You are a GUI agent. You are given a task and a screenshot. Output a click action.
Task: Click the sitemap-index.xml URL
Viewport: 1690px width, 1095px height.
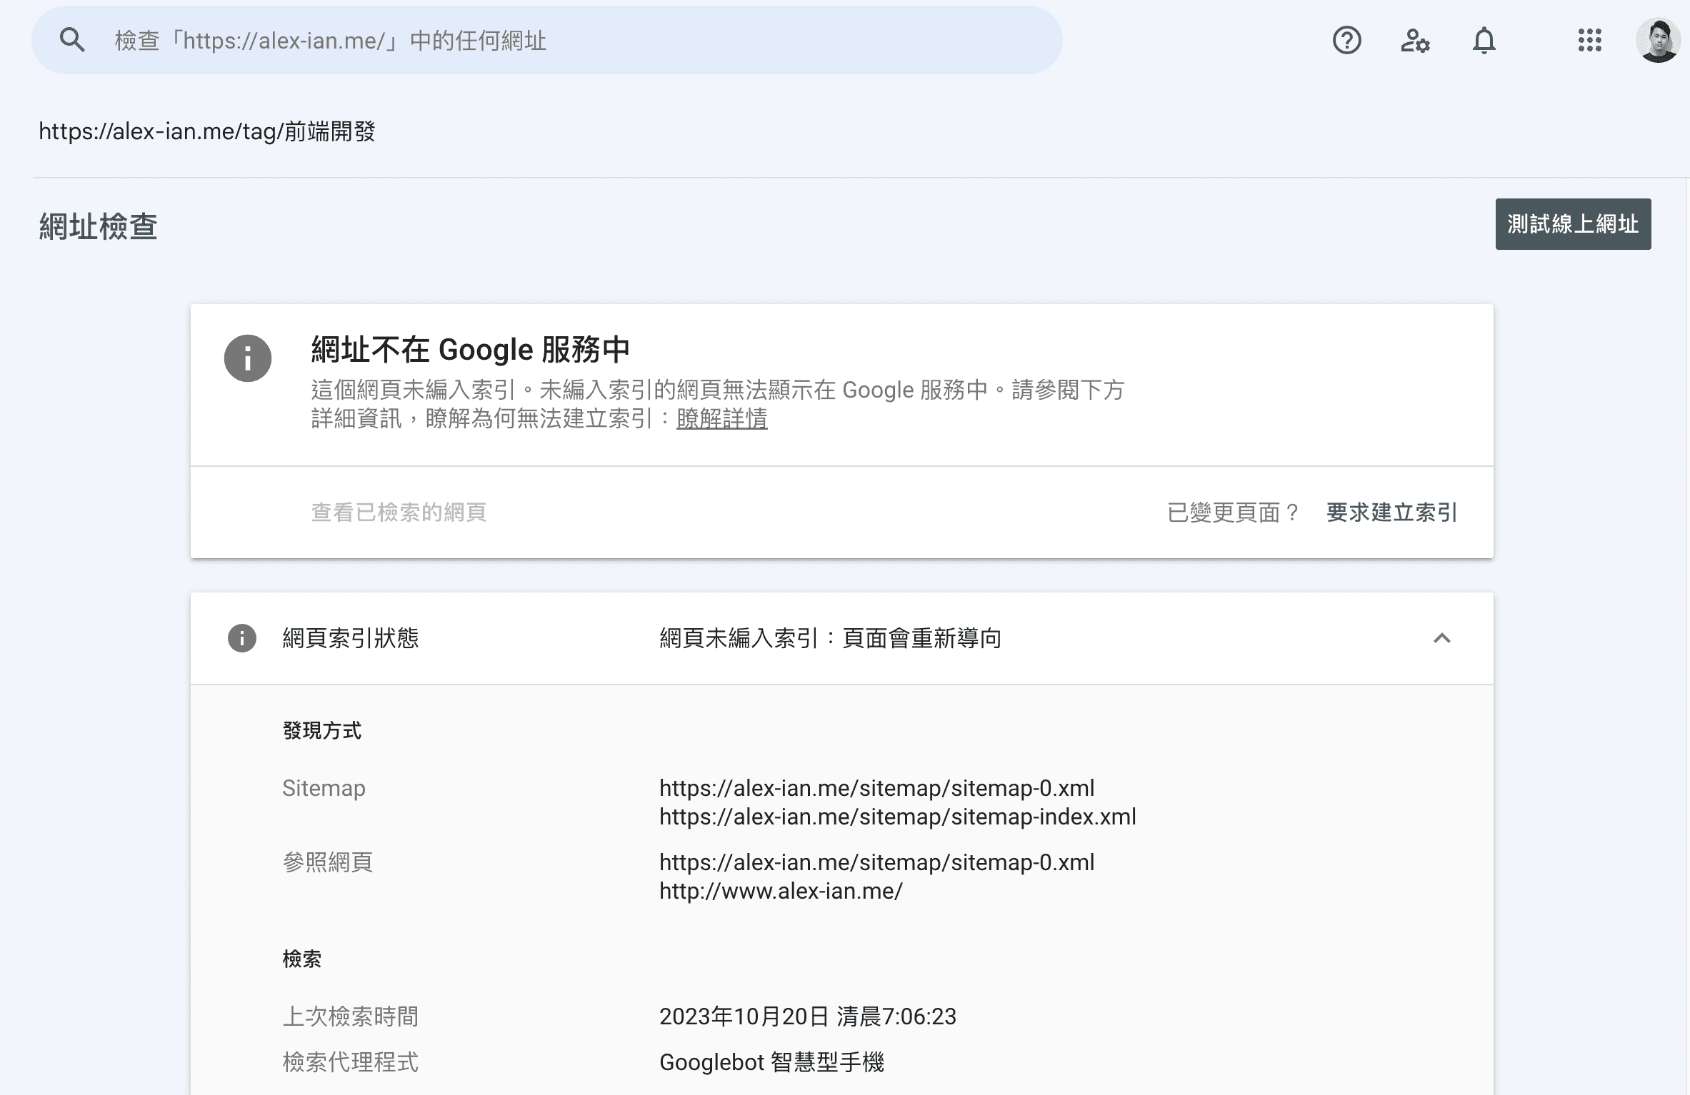(x=897, y=816)
